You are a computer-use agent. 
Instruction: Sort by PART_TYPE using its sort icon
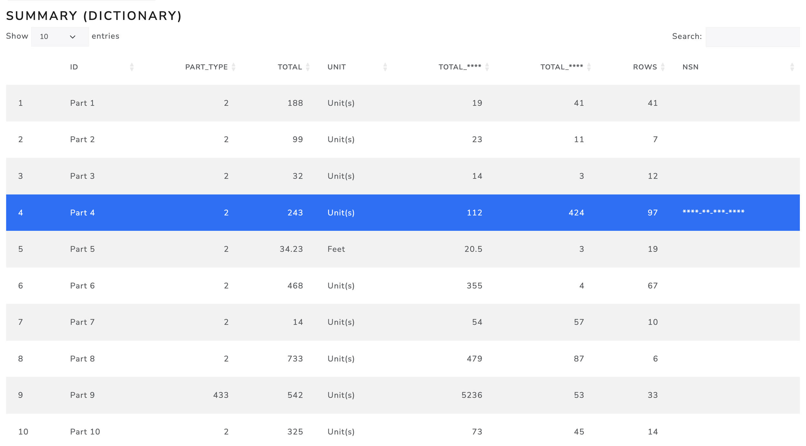pyautogui.click(x=233, y=67)
